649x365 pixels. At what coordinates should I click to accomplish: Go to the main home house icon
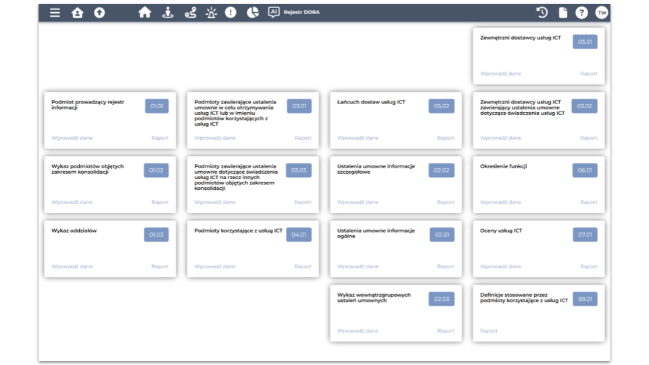(x=145, y=13)
